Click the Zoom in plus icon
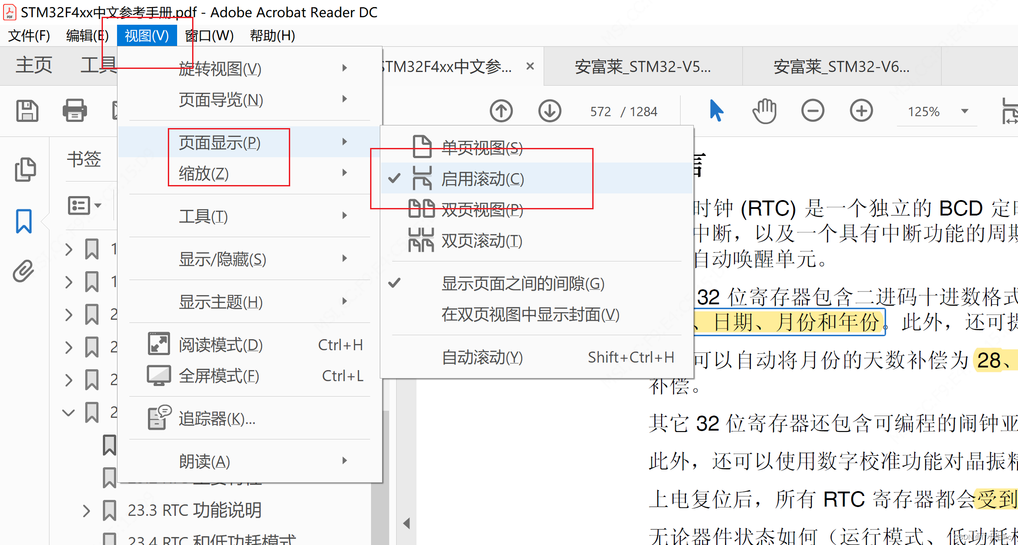The image size is (1018, 545). click(x=861, y=111)
